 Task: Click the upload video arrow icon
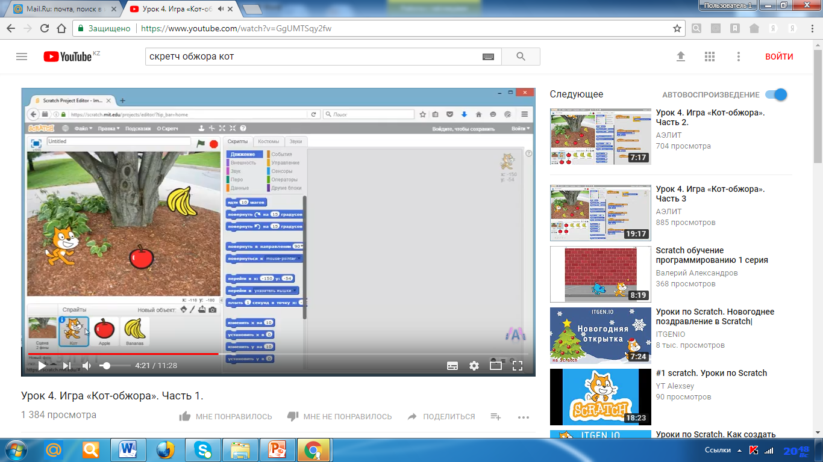(x=681, y=57)
